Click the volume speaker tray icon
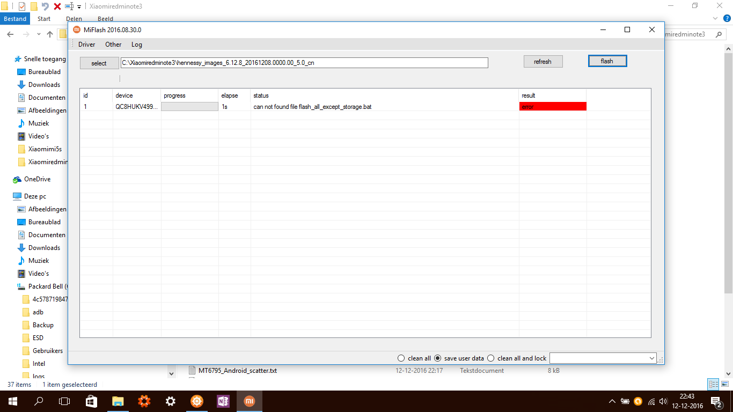Screen dimensions: 733x412 coord(663,401)
